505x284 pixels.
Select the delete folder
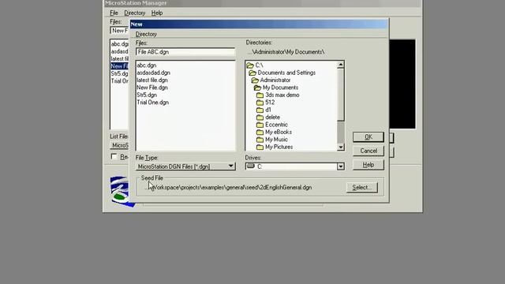pyautogui.click(x=268, y=118)
